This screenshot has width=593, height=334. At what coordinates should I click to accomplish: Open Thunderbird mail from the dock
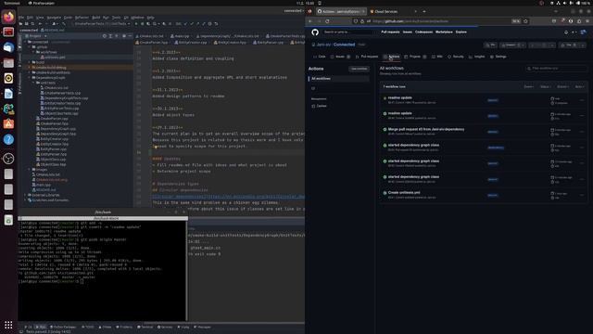(8, 47)
